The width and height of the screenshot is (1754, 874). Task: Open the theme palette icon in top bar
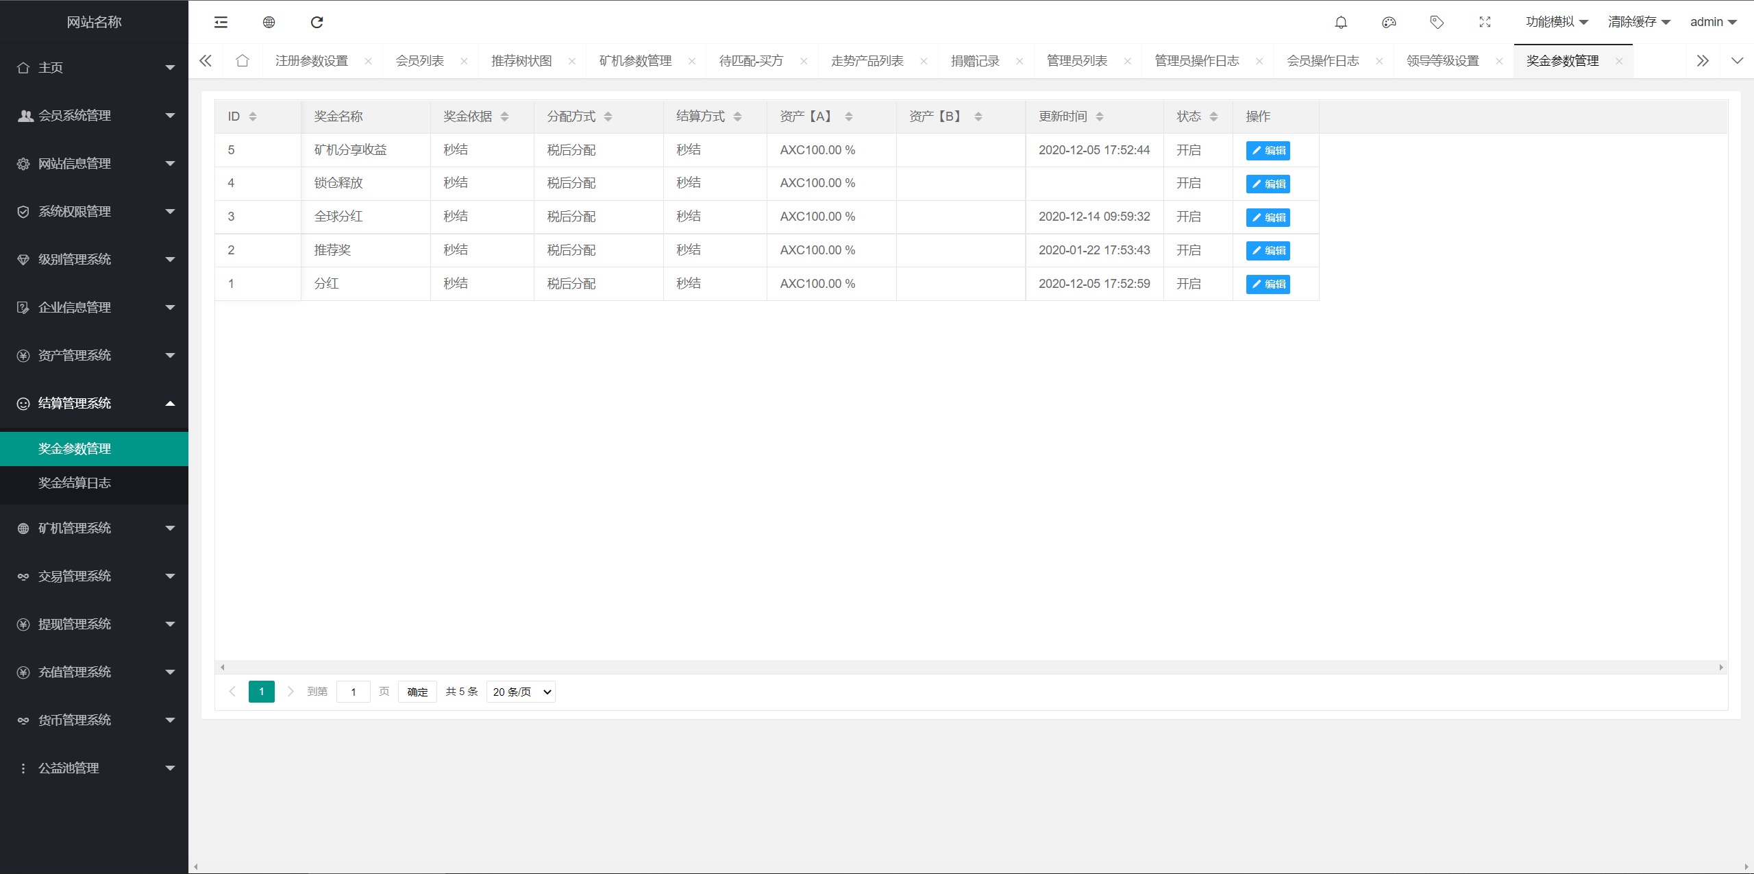click(x=1389, y=22)
